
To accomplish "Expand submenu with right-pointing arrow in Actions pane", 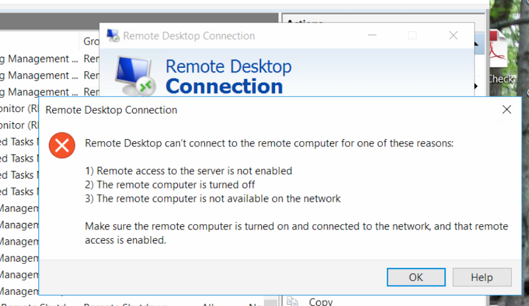I will click(475, 86).
